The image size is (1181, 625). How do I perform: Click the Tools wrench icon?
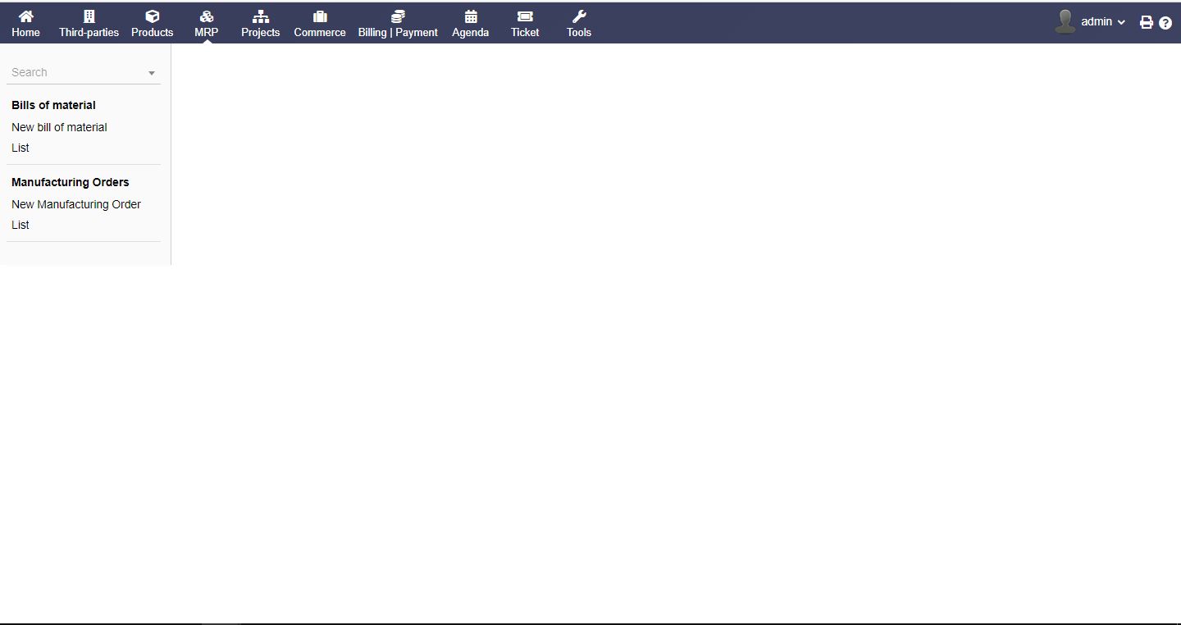coord(579,16)
